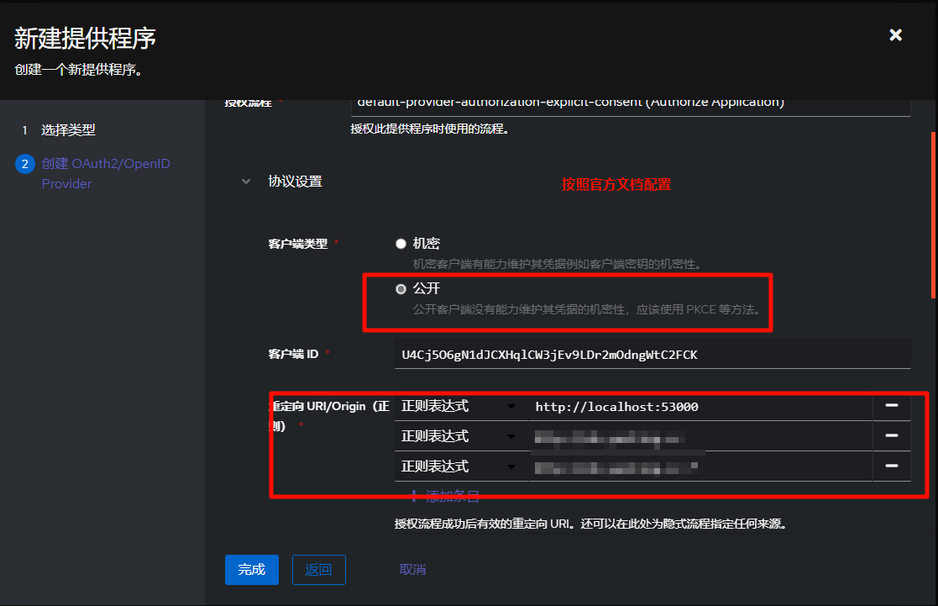Select the 机密 (confidential) client type
The width and height of the screenshot is (938, 606).
(401, 244)
